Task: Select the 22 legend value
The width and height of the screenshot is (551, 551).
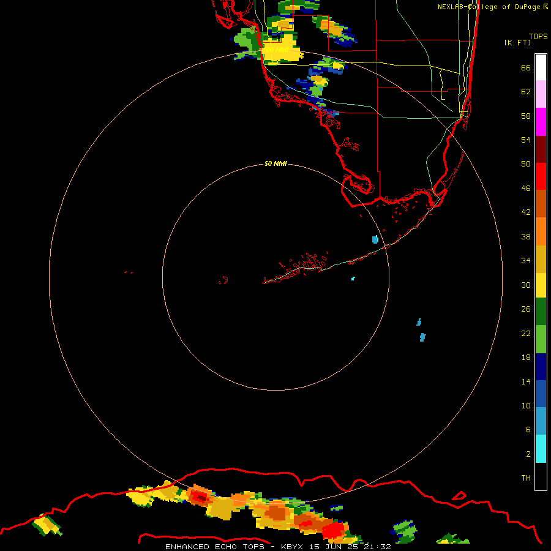Action: tap(526, 333)
